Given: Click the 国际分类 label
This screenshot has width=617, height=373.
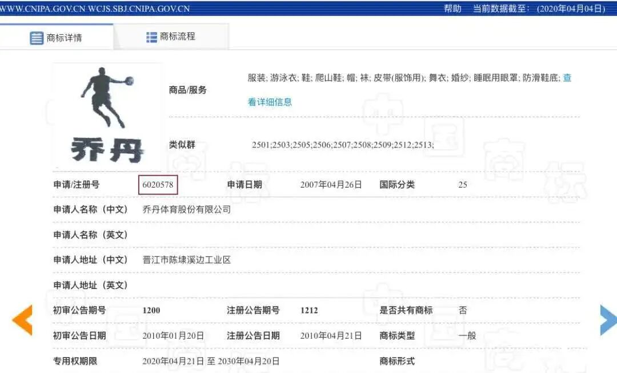Looking at the screenshot, I should (397, 185).
